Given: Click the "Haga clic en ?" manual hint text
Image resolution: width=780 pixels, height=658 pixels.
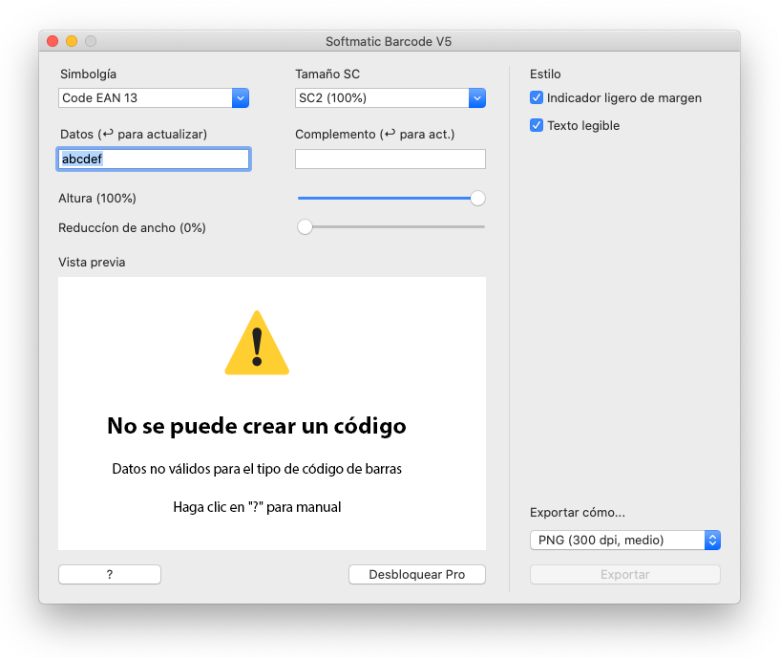Looking at the screenshot, I should pos(256,507).
